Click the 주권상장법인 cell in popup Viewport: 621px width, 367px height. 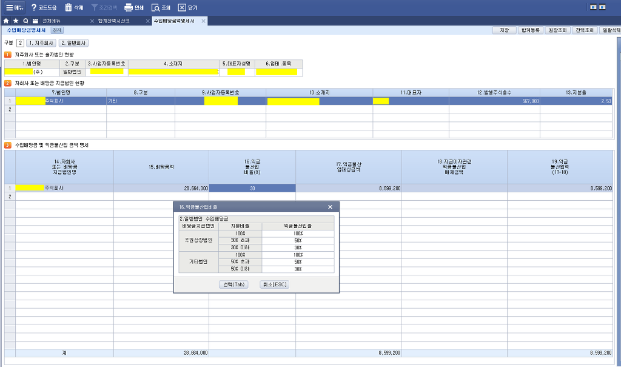point(198,240)
